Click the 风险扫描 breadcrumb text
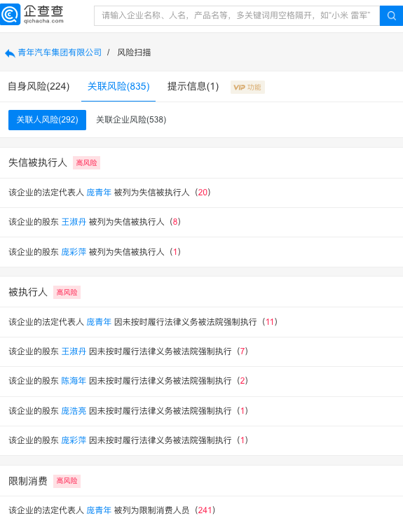 134,53
